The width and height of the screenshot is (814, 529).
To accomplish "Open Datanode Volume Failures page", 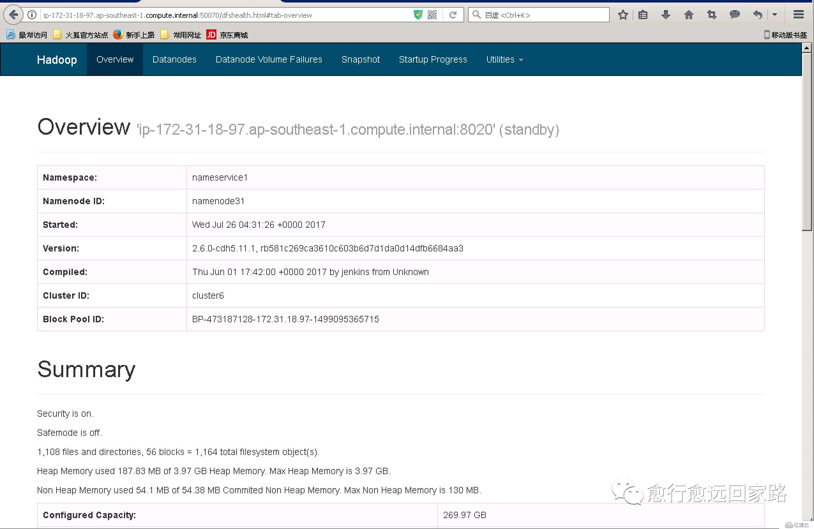I will pos(269,59).
